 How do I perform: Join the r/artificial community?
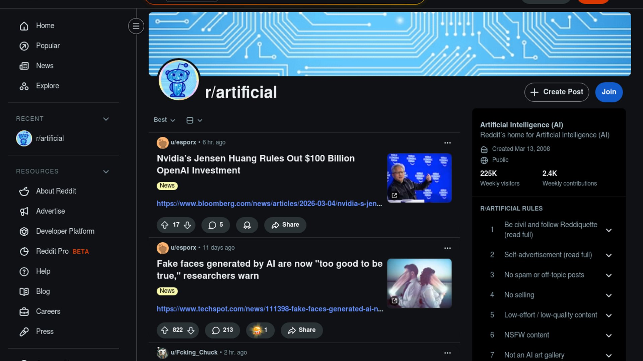pyautogui.click(x=609, y=92)
